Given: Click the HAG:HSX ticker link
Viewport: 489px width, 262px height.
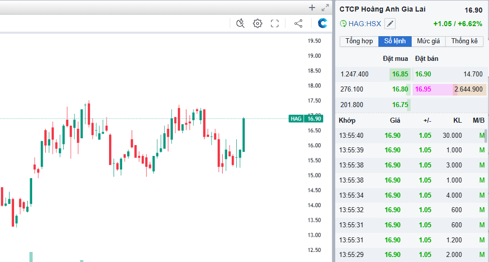Looking at the screenshot, I should [365, 24].
